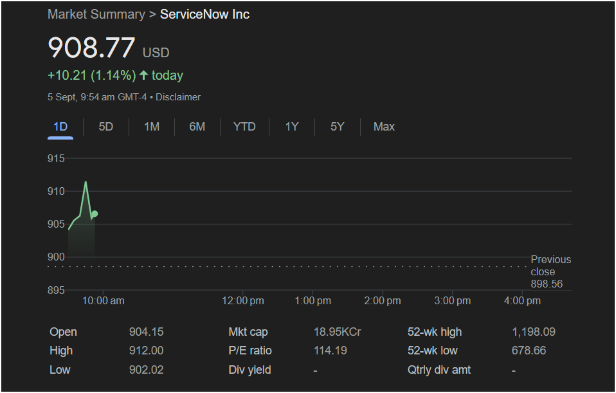Click the 3:00 pm axis label

(x=453, y=300)
